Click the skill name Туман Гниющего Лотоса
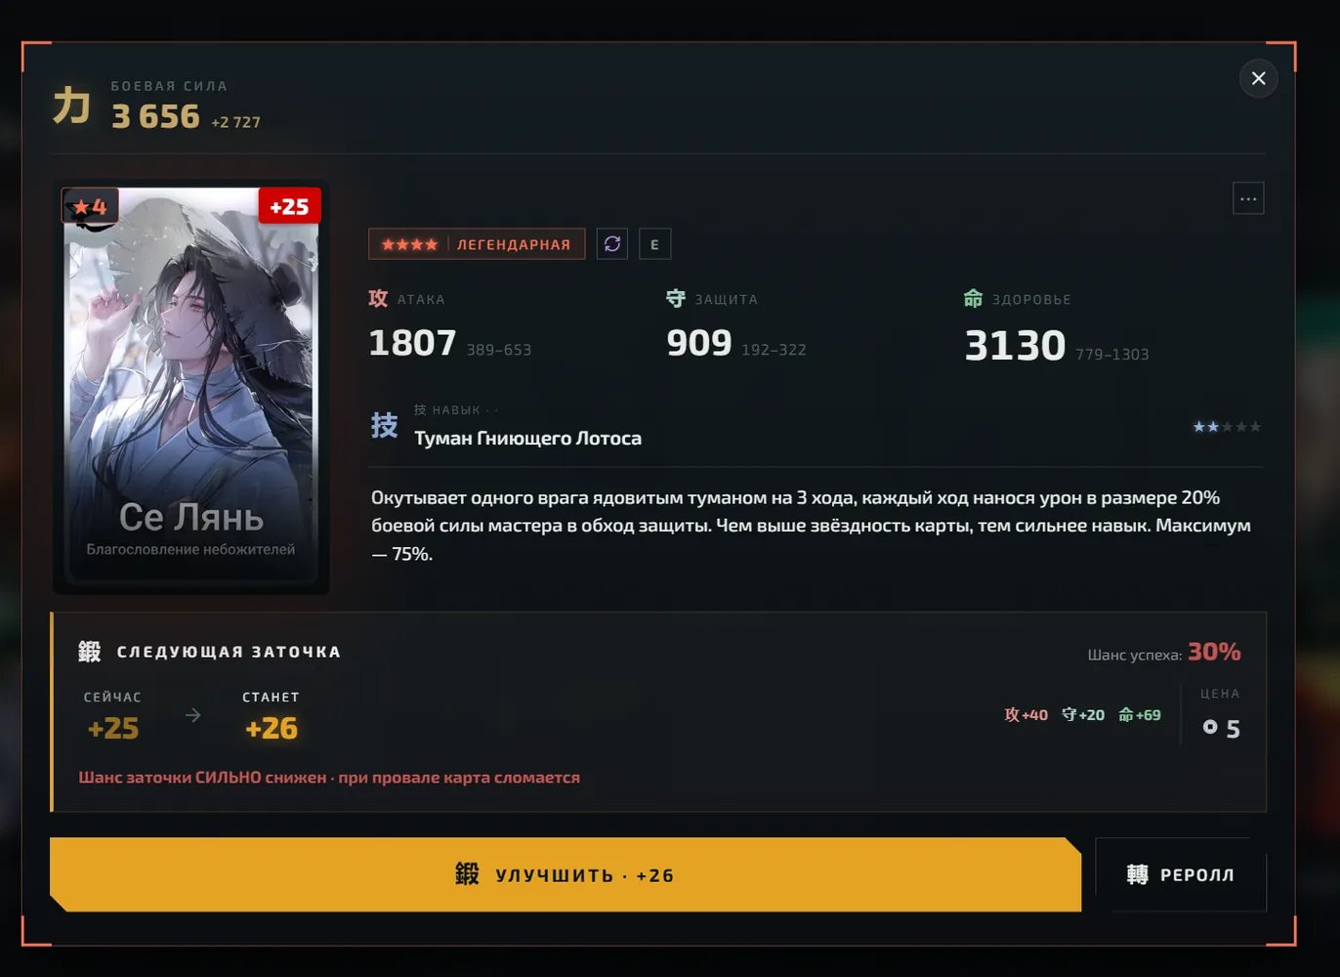This screenshot has height=977, width=1340. point(527,439)
